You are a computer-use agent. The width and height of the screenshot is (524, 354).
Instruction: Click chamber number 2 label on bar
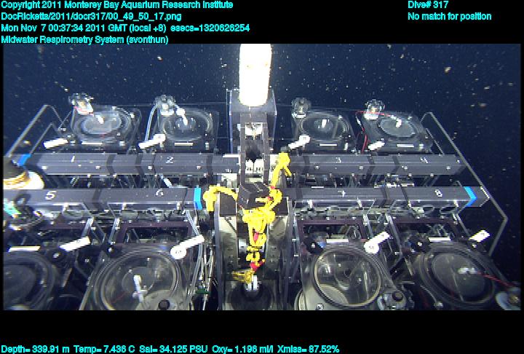pos(169,160)
